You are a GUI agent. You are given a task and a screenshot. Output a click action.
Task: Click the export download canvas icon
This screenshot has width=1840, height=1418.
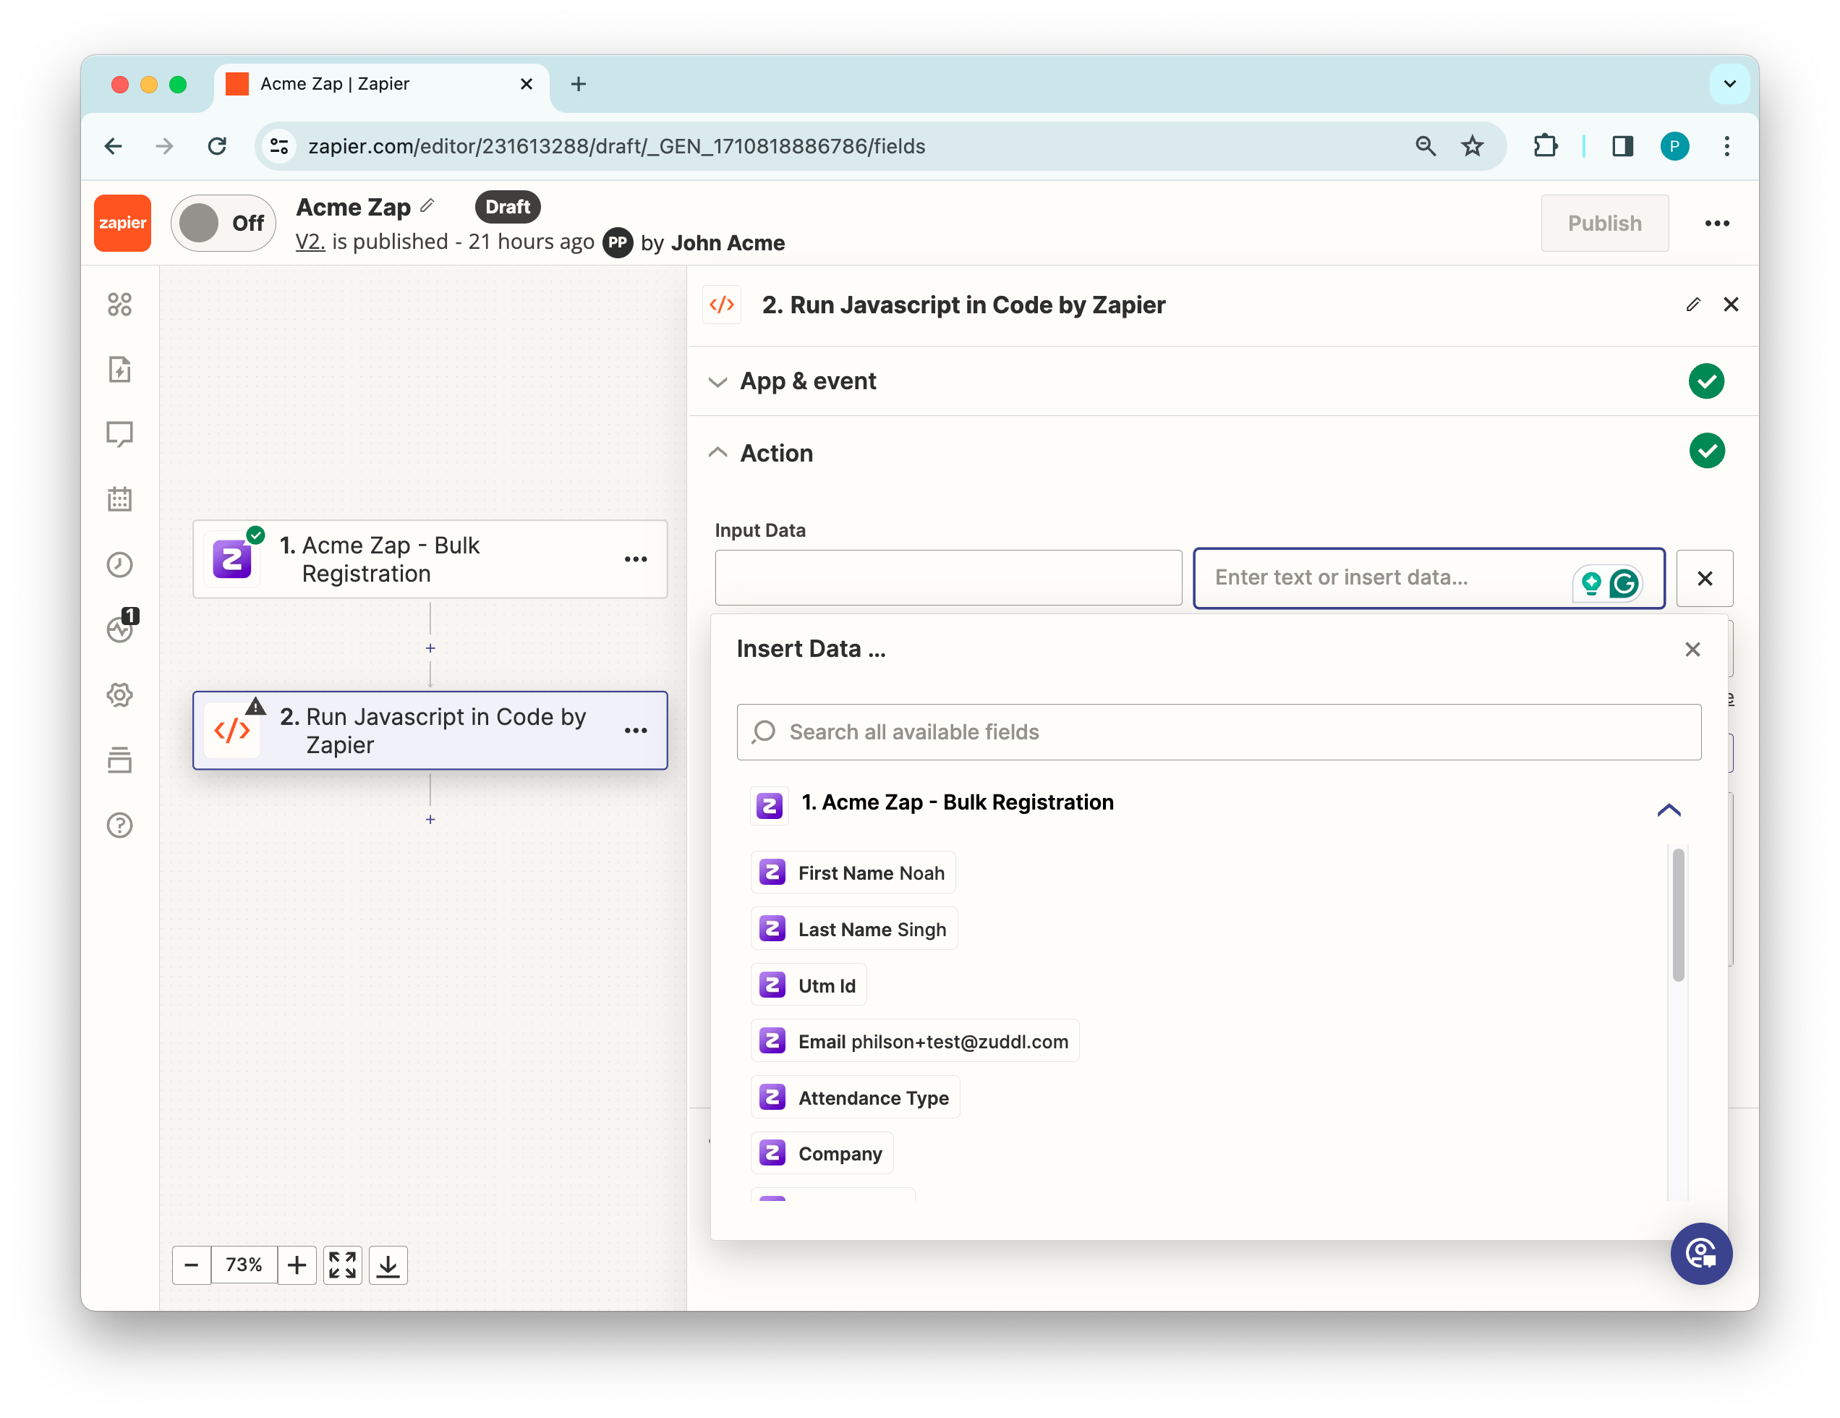388,1265
